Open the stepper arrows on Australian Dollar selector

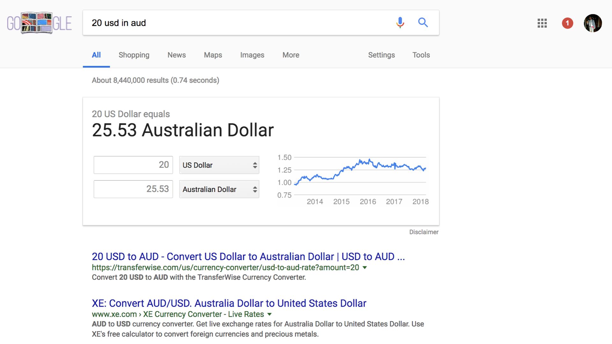255,189
